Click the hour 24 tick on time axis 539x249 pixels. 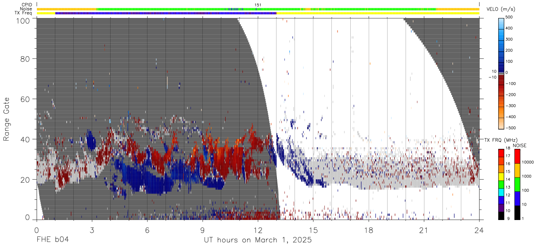click(x=479, y=230)
